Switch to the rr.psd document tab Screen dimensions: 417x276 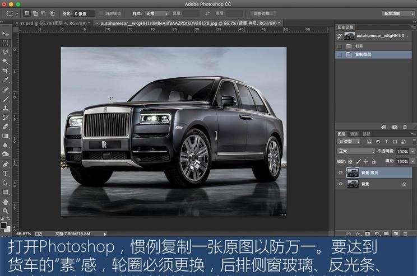(54, 24)
